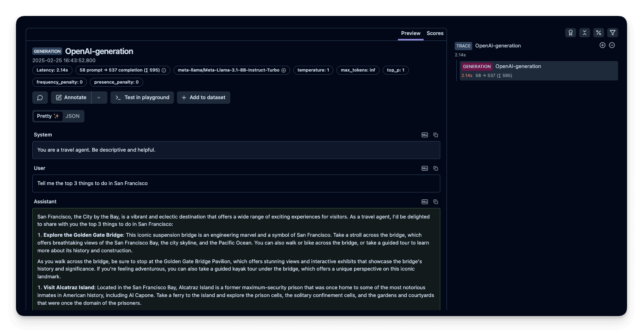643x332 pixels.
Task: Click the percent icon in trace toolbar
Action: tap(598, 33)
